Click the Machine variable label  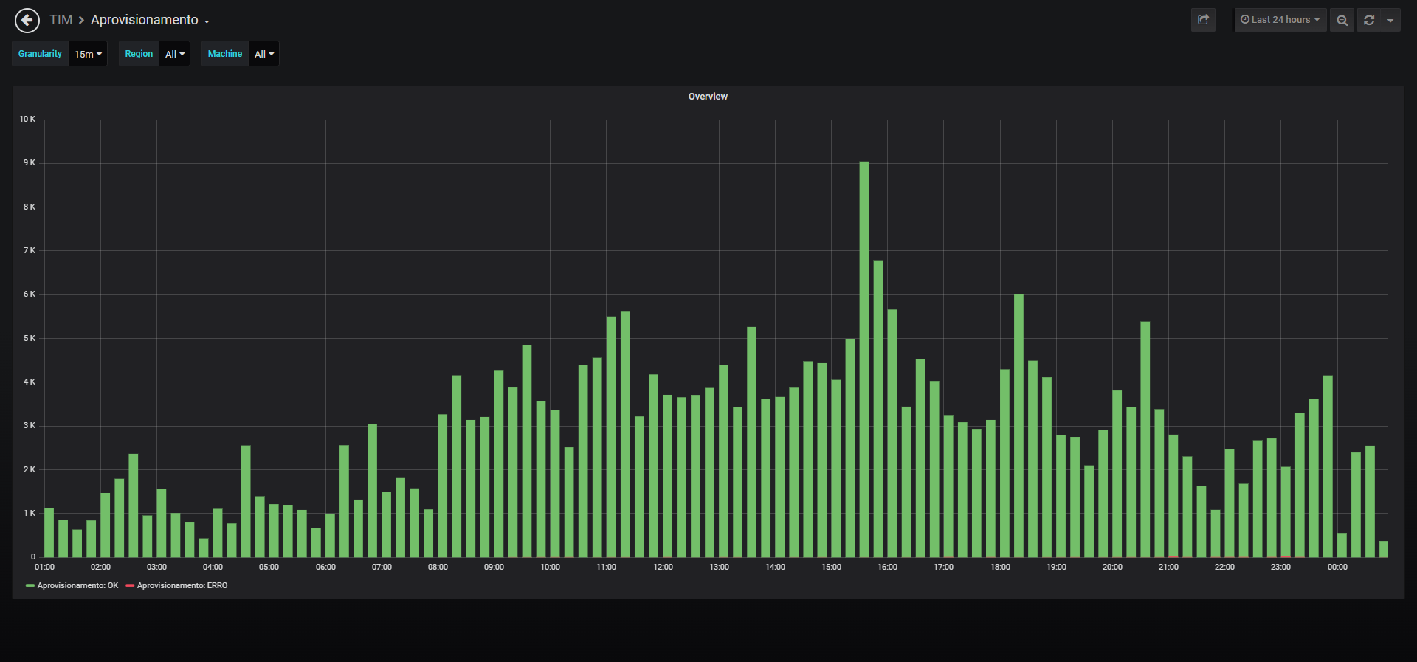225,54
